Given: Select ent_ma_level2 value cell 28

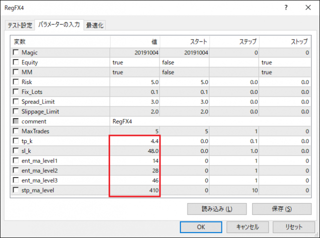Looking at the screenshot, I should coord(134,170).
